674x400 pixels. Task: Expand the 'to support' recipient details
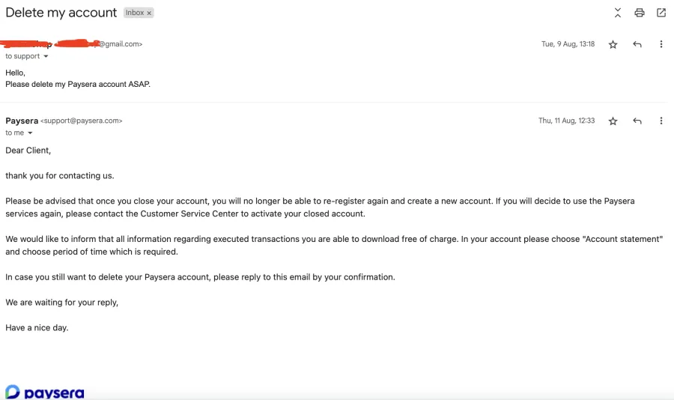46,56
